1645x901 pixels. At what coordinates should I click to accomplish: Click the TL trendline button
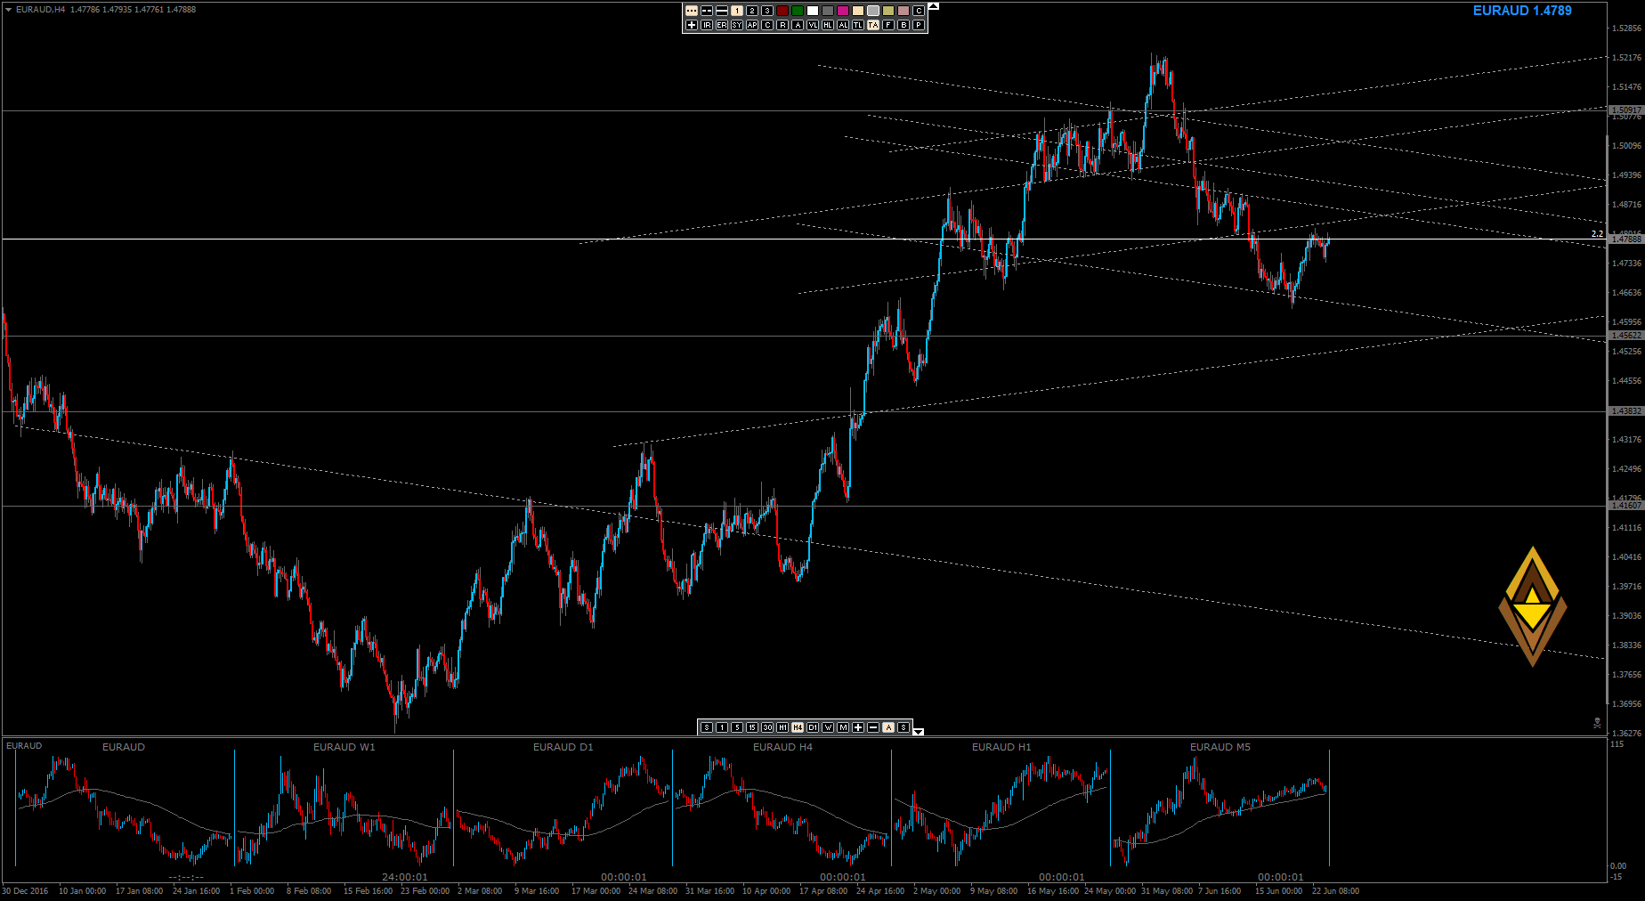tap(858, 25)
